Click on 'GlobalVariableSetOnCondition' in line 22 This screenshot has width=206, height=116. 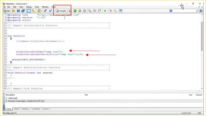point(37,54)
